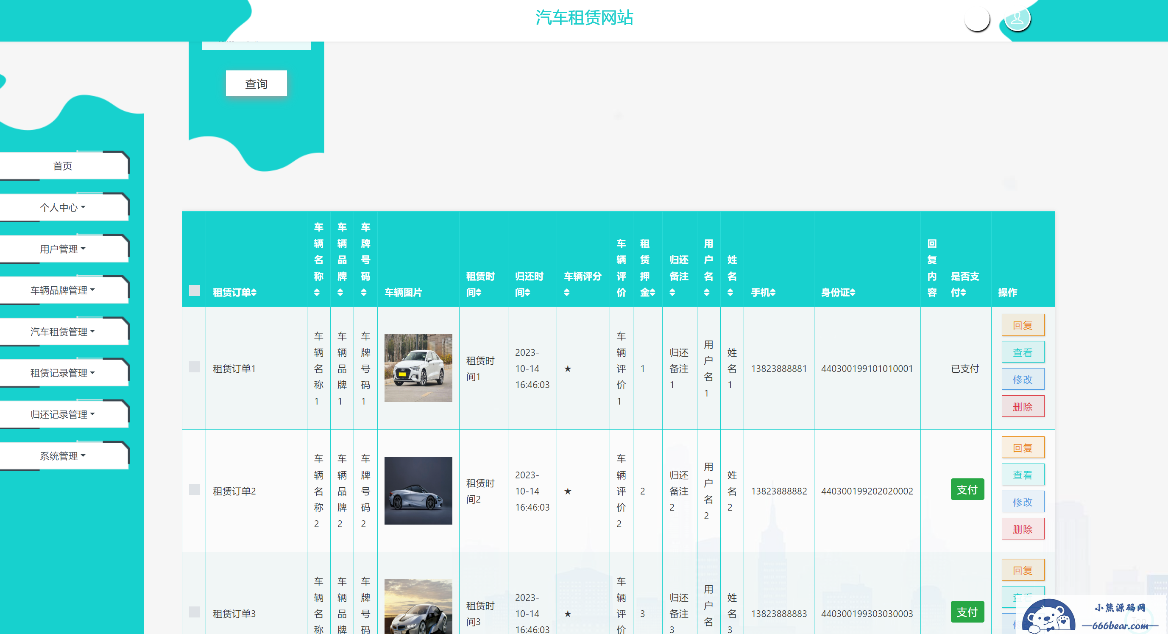The height and width of the screenshot is (634, 1168).
Task: Sort by 车辆名称 column arrows
Action: coord(317,293)
